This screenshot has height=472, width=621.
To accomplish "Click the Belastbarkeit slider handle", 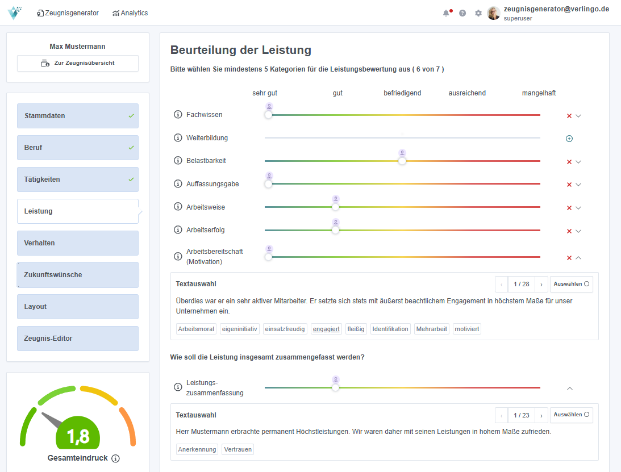I will (x=402, y=161).
